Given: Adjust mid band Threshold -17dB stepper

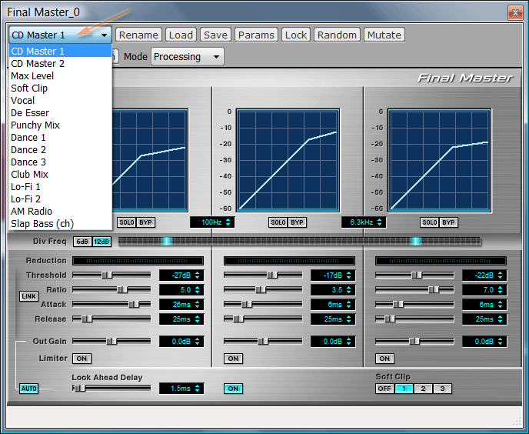Looking at the screenshot, I should [348, 275].
